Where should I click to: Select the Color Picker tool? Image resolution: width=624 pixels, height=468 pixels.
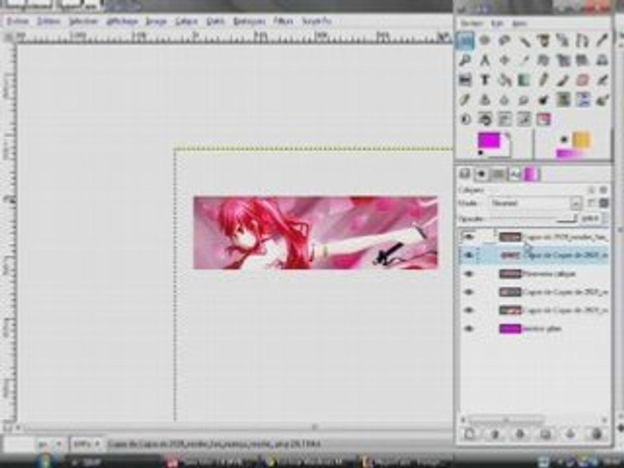click(602, 40)
